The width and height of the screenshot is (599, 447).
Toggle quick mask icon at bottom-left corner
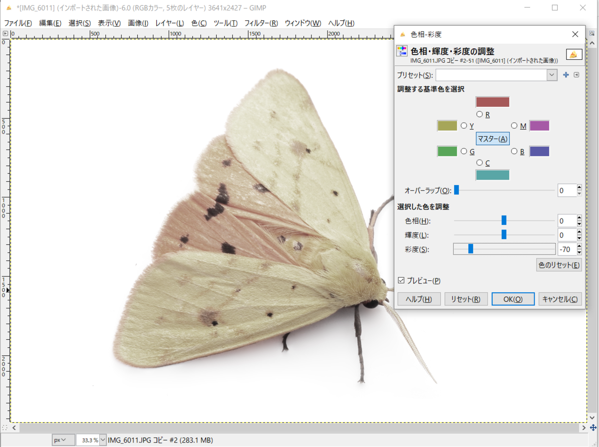[4, 428]
